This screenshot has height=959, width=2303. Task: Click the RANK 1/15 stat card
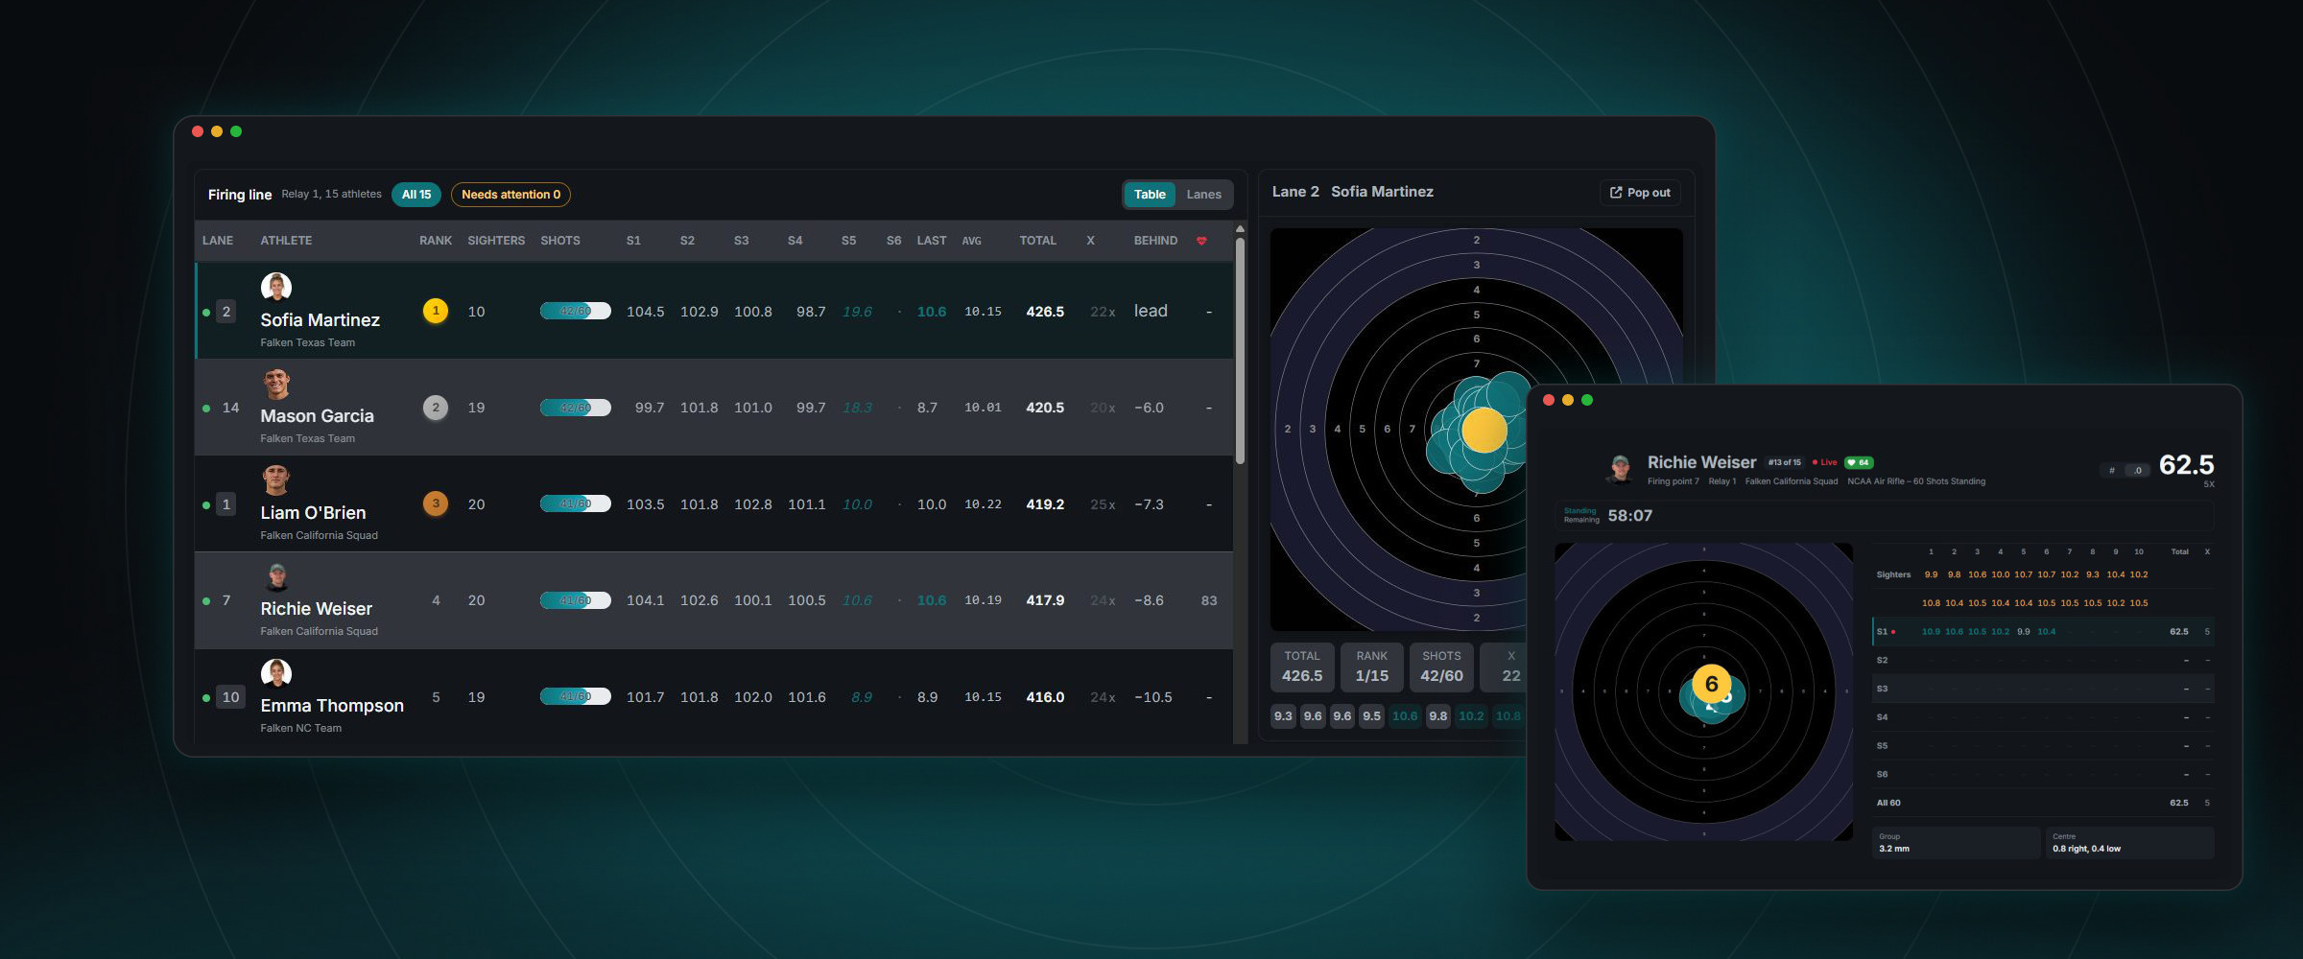pyautogui.click(x=1371, y=667)
